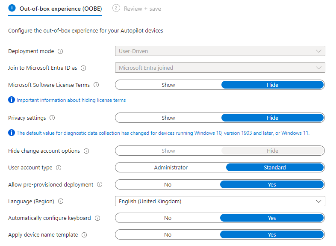Show info for Allow pre-provisioned deployment

(100, 184)
